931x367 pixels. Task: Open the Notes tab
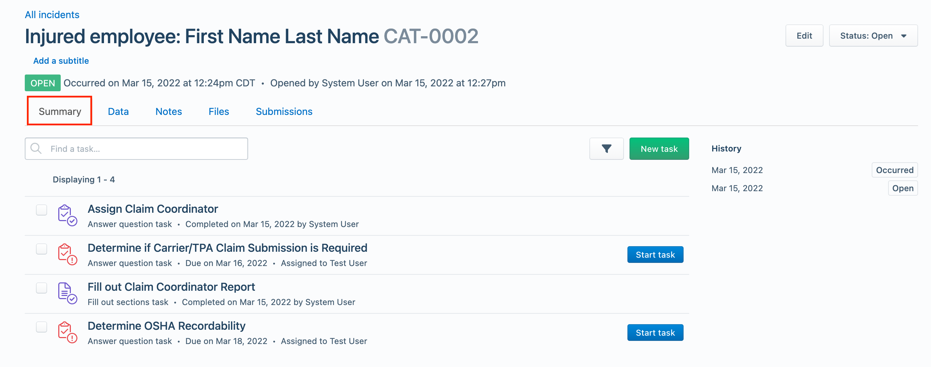coord(169,111)
